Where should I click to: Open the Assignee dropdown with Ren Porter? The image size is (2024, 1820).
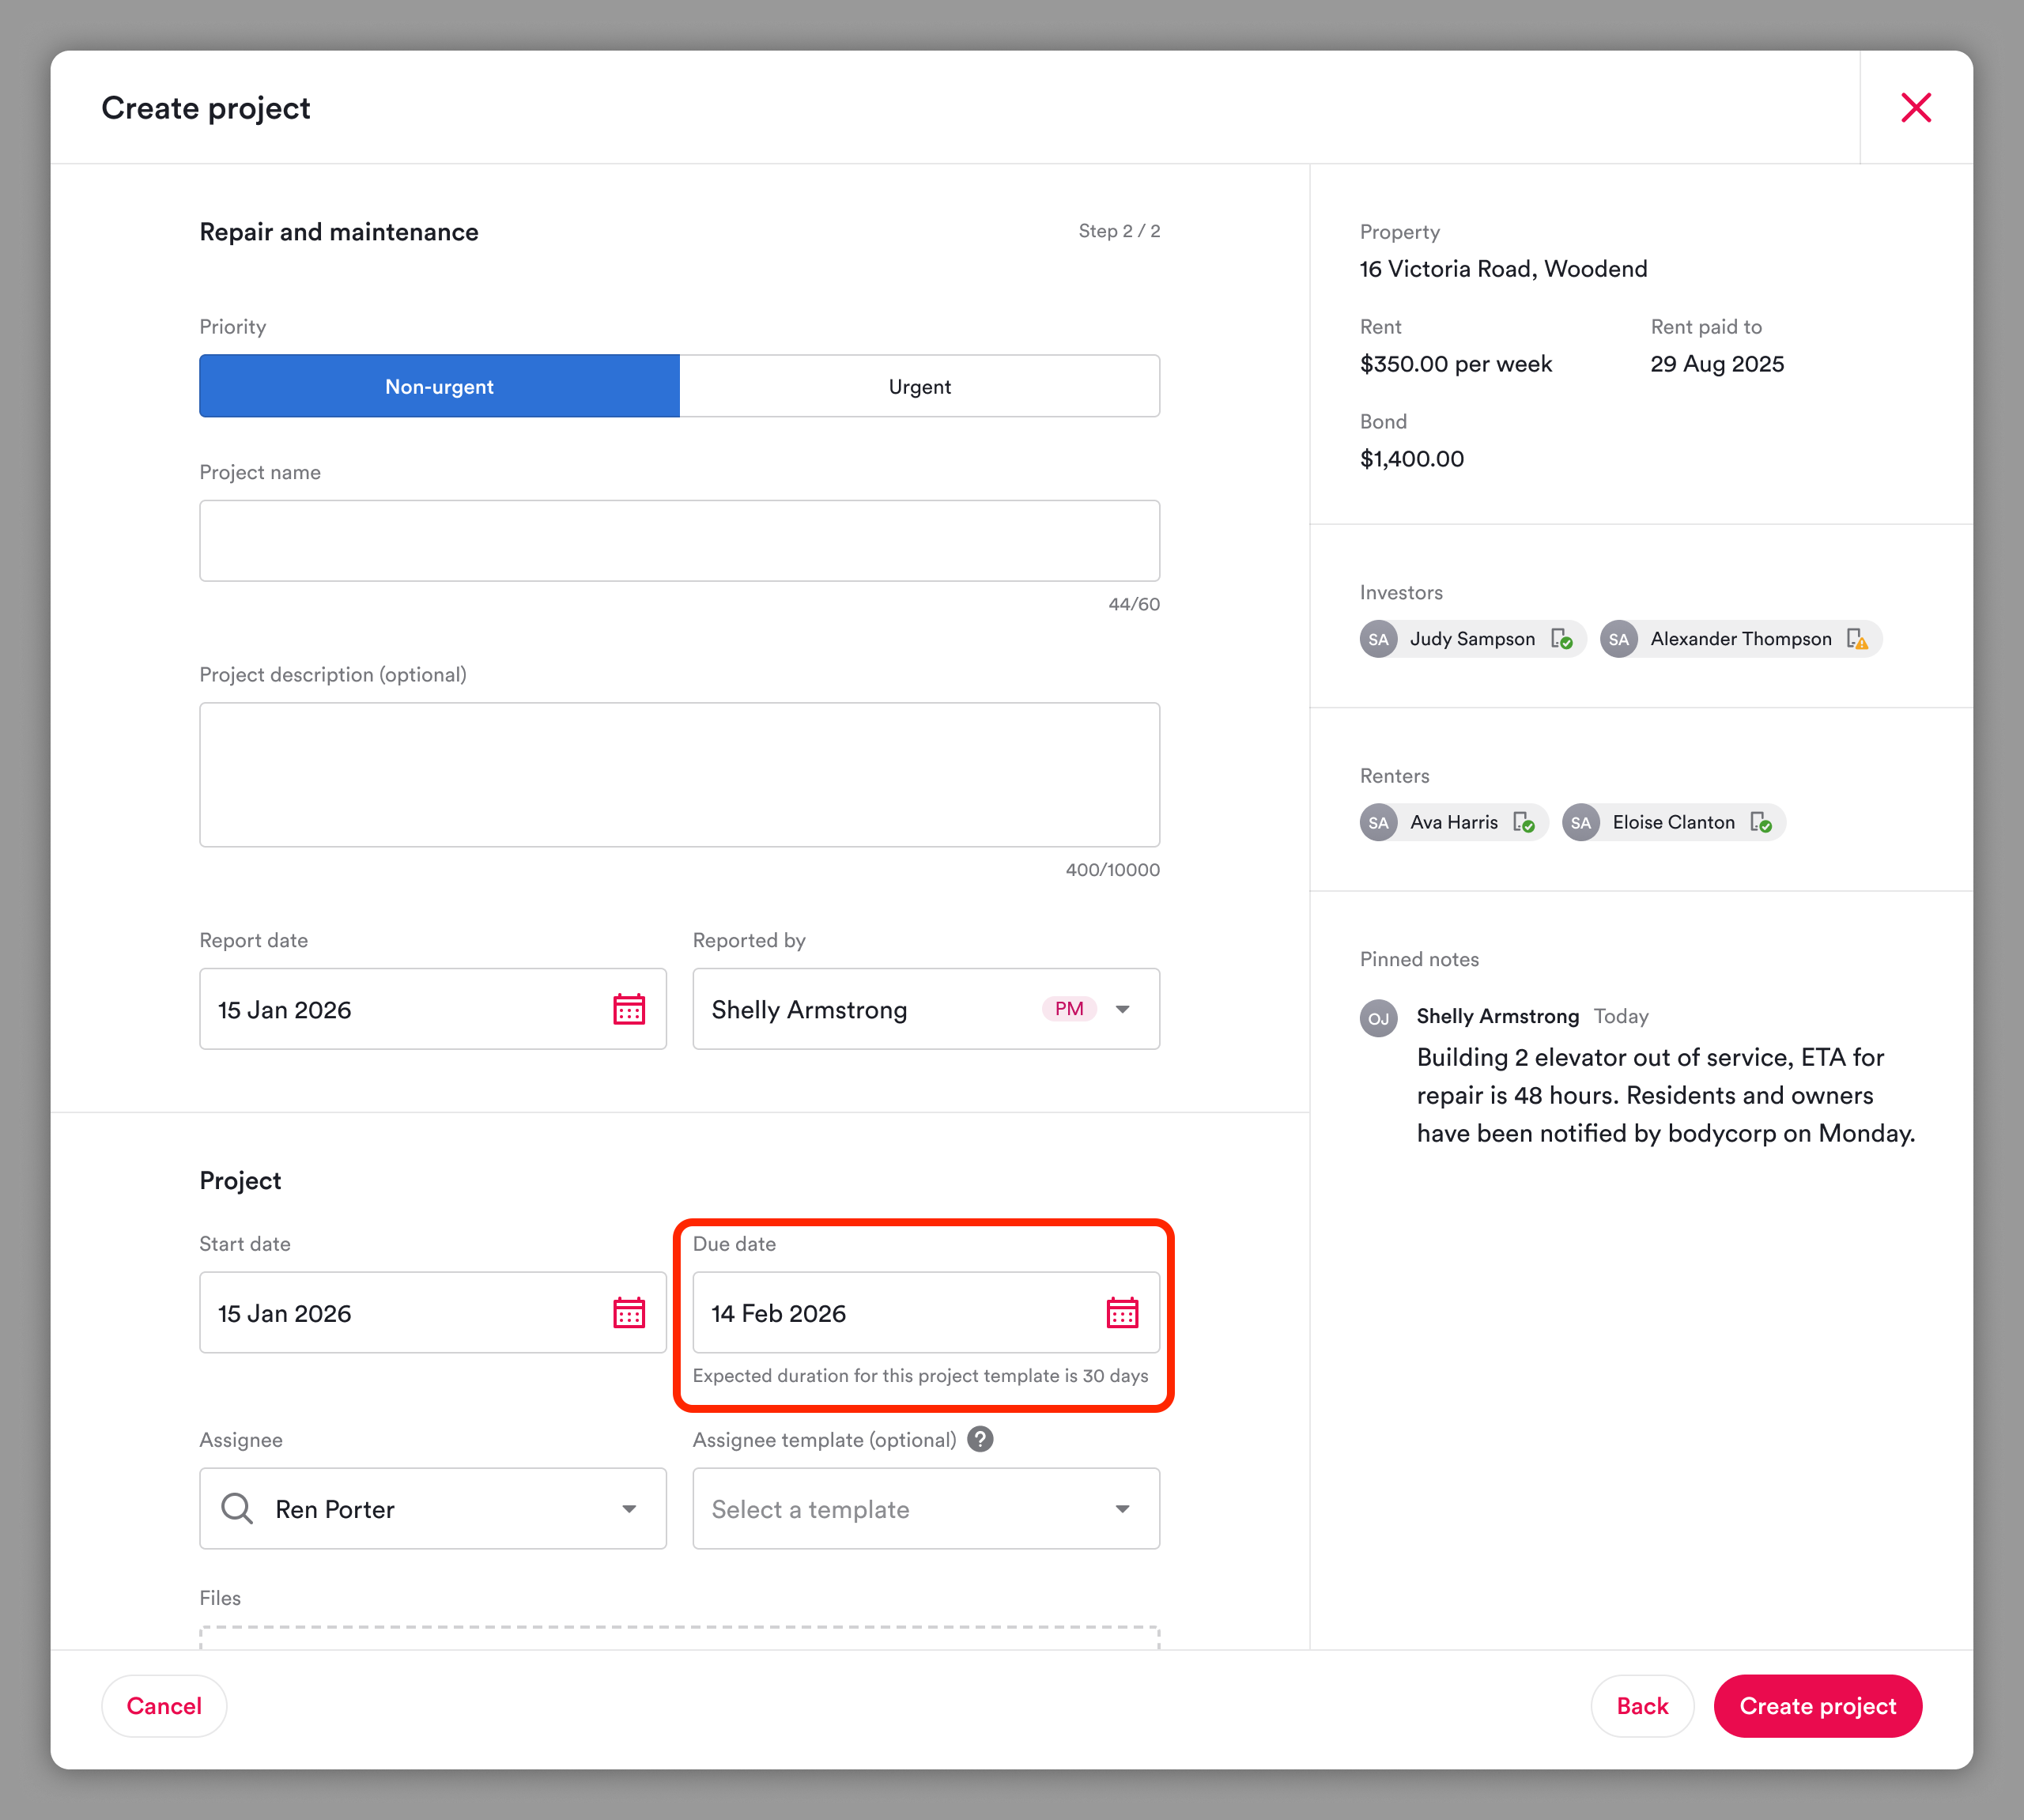coord(628,1508)
